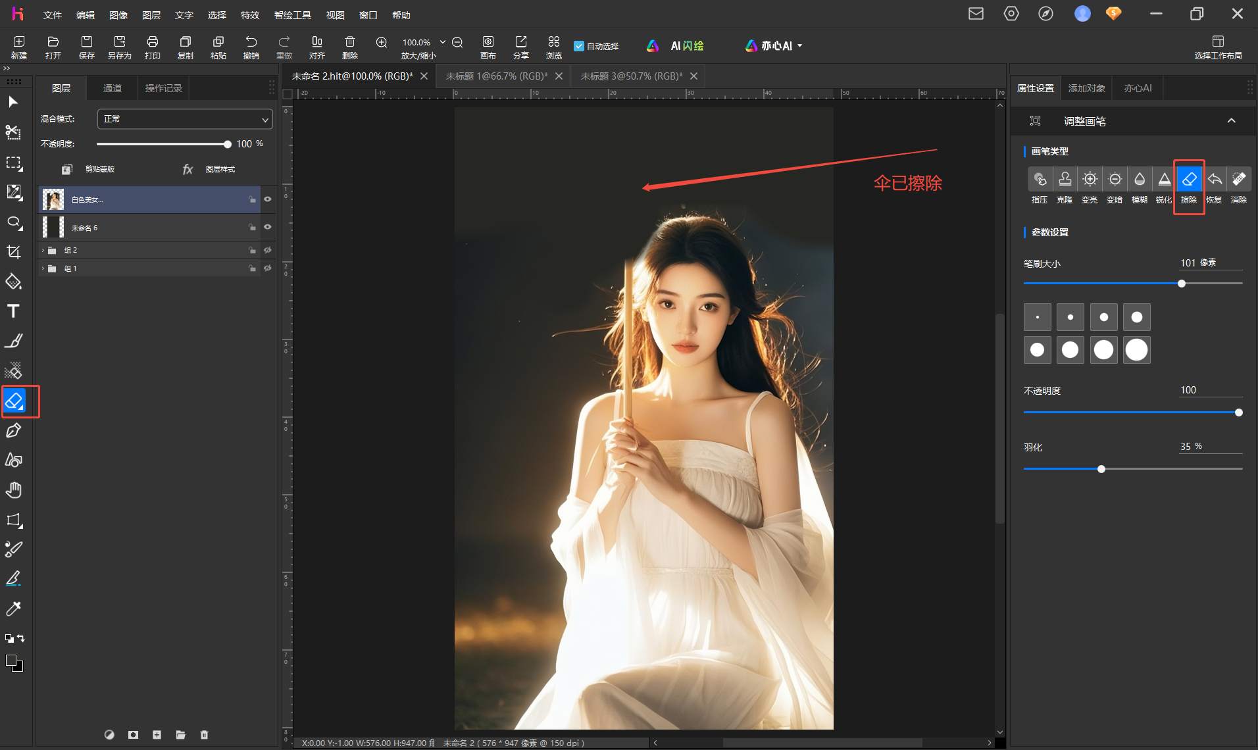Open the 混合模式 blend mode dropdown

[x=185, y=119]
